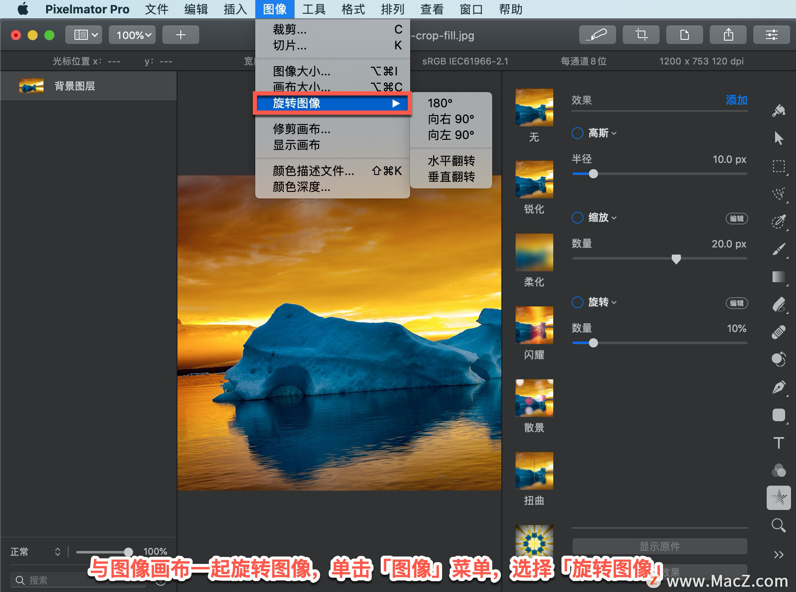The width and height of the screenshot is (796, 592).
Task: Click 编辑 button for 旋转 effect
Action: point(737,303)
